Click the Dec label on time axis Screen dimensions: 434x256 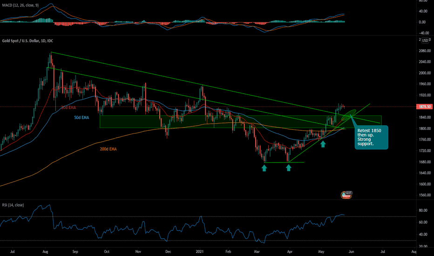click(168, 252)
